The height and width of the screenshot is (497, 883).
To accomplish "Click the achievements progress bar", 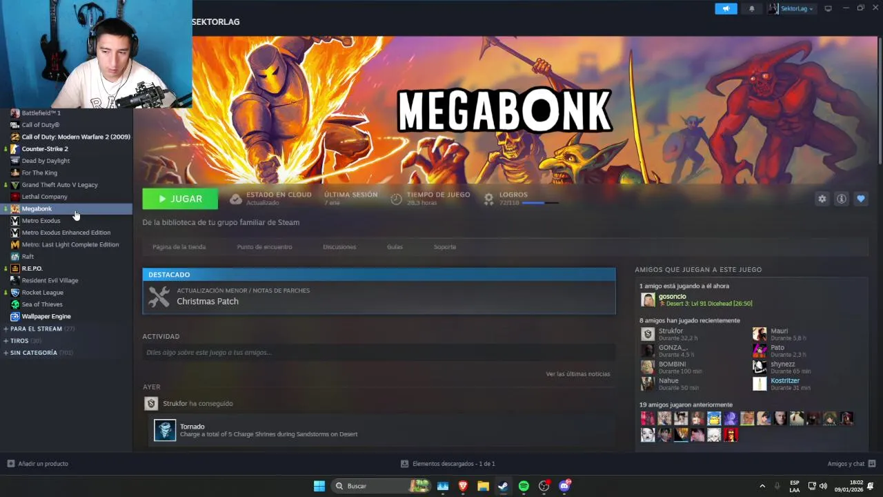I will tap(540, 203).
